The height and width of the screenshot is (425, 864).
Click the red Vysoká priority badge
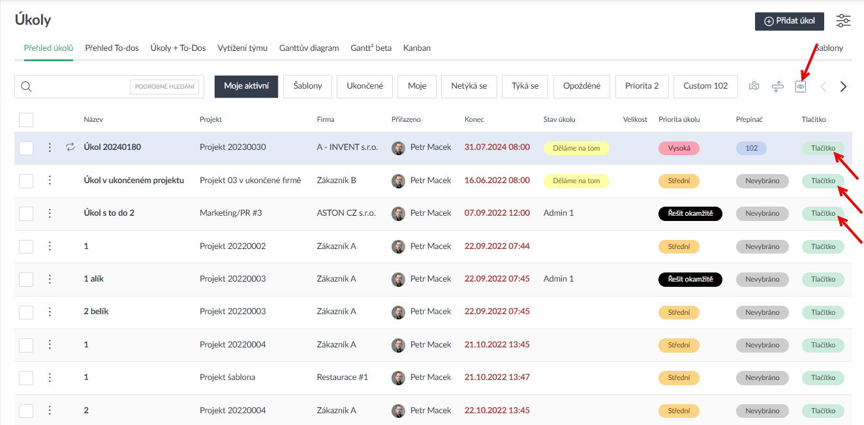pos(679,148)
